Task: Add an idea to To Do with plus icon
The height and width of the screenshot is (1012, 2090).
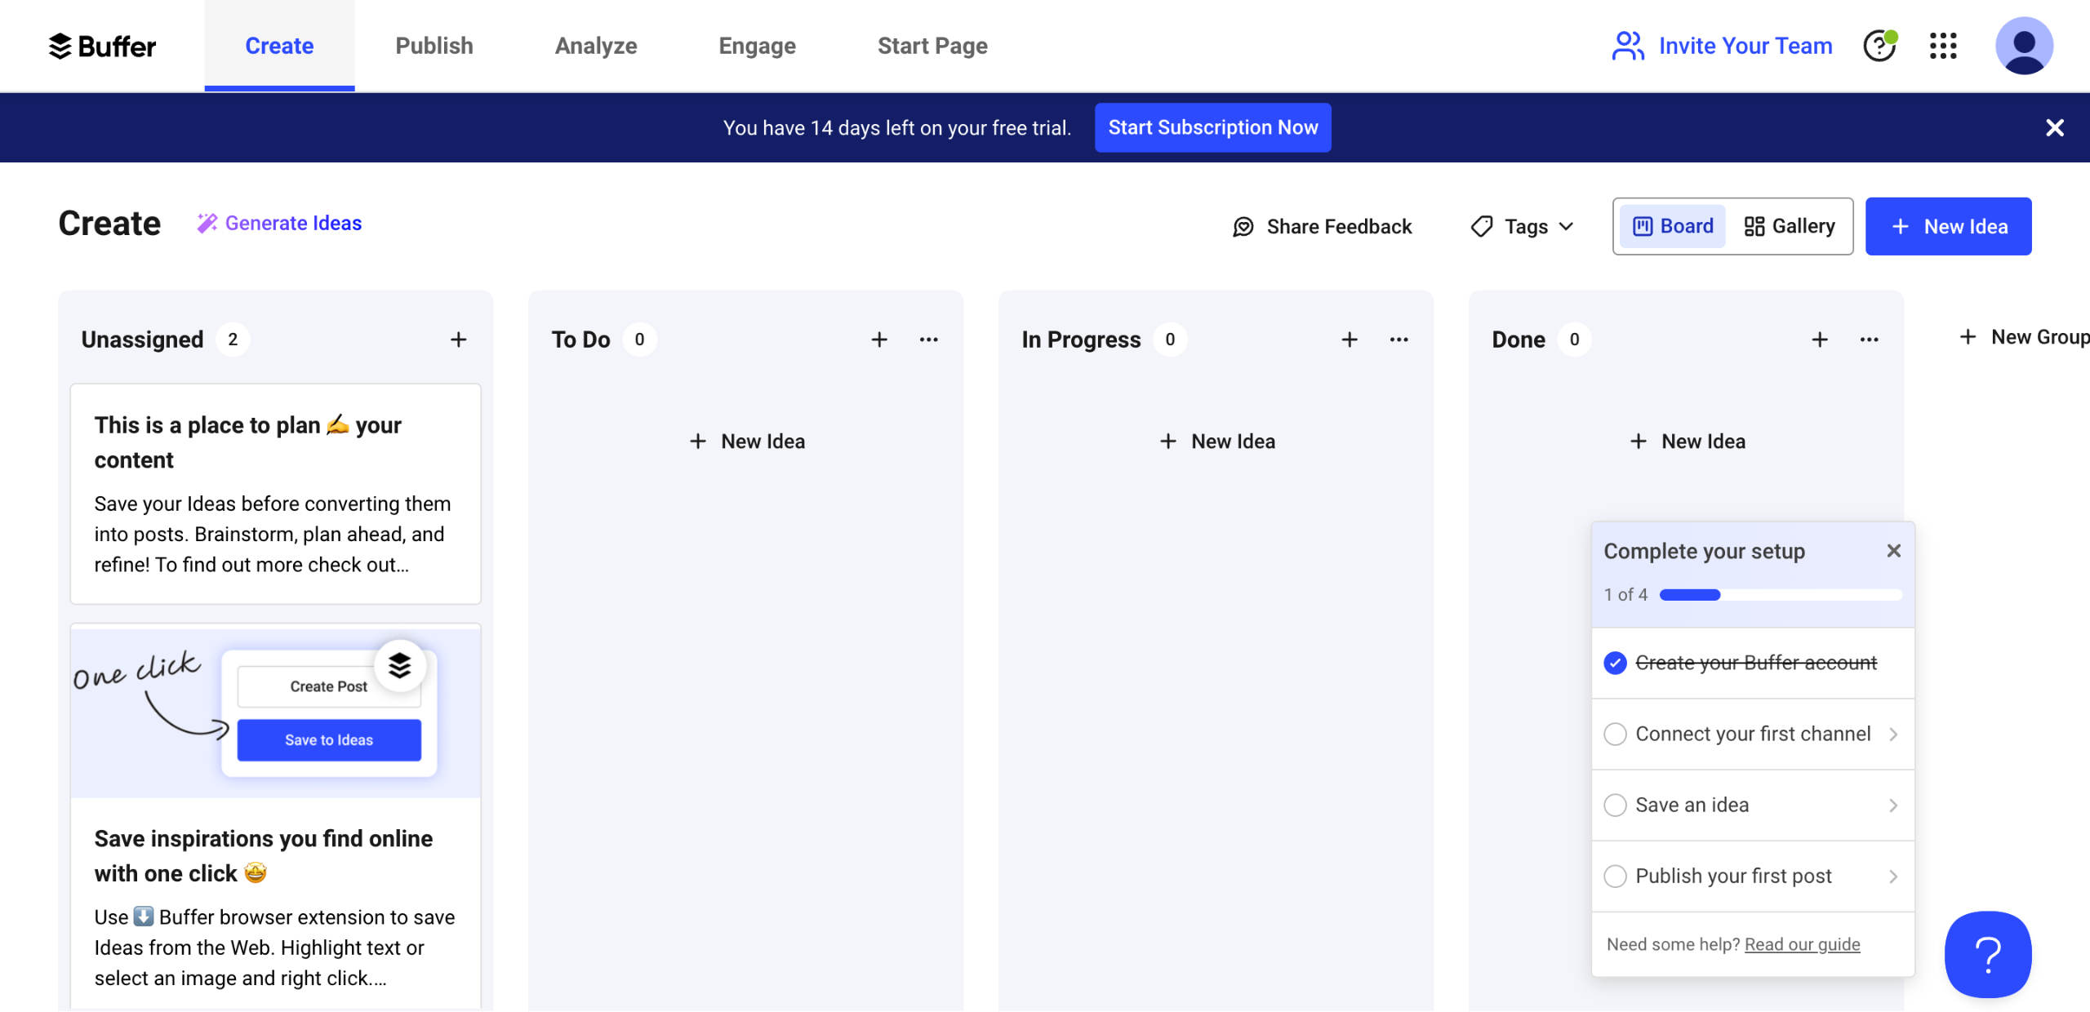Action: tap(879, 340)
